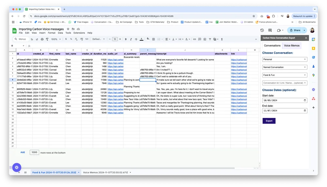Screen dimensions: 327x187
Task: Open Google Keep in the side panel
Action: pos(314,49)
